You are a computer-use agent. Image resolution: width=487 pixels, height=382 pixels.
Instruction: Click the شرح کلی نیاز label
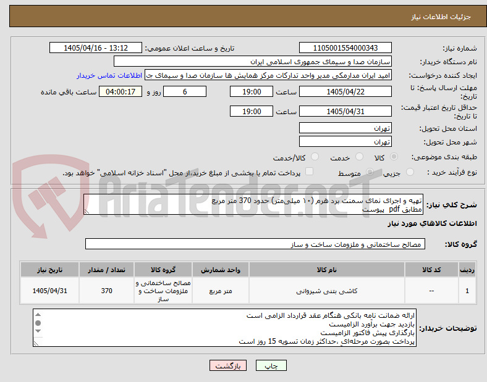(451, 205)
